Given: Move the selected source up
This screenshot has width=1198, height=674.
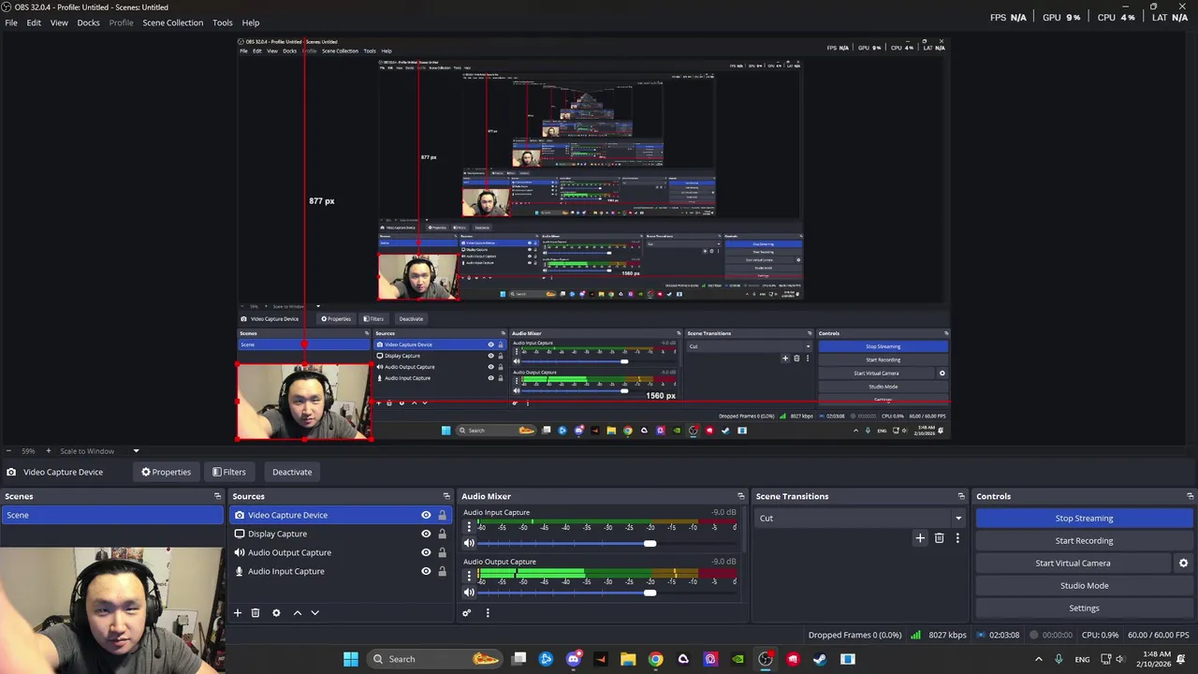Looking at the screenshot, I should coord(298,613).
